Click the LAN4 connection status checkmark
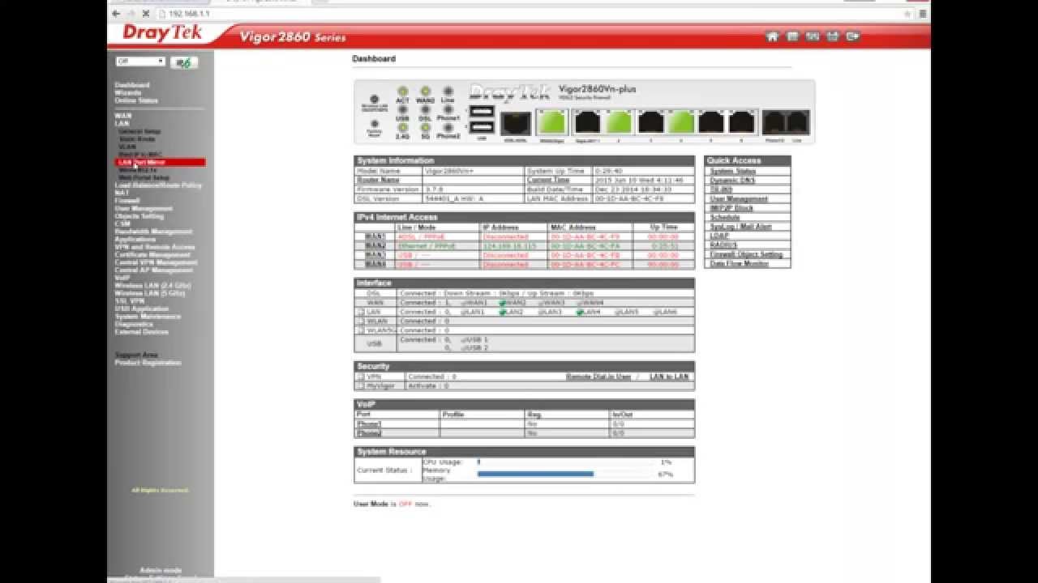1038x583 pixels. [x=580, y=312]
